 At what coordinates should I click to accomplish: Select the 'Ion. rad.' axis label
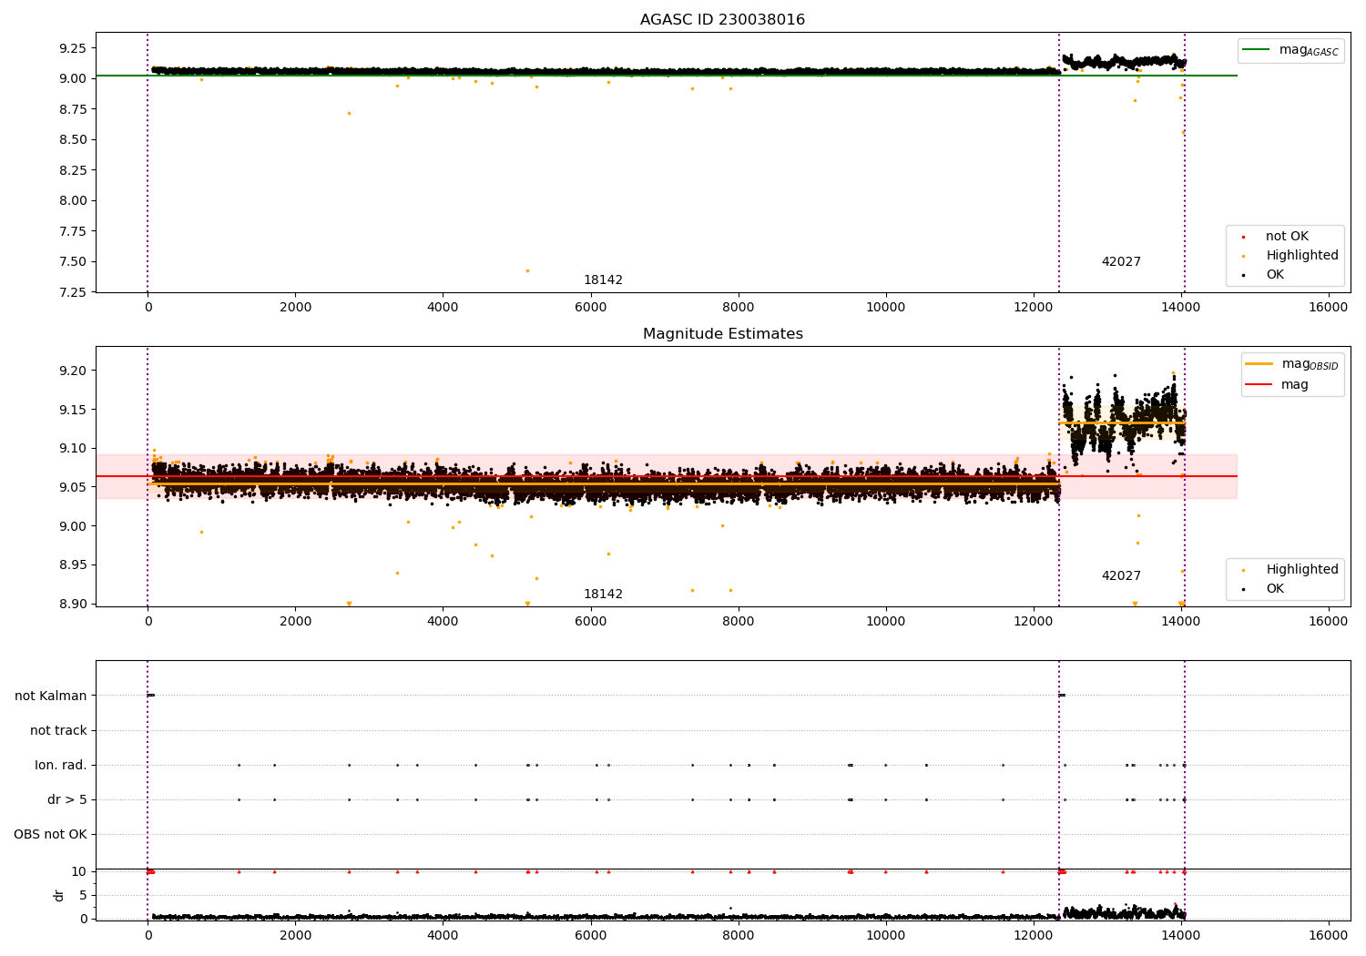(x=61, y=766)
